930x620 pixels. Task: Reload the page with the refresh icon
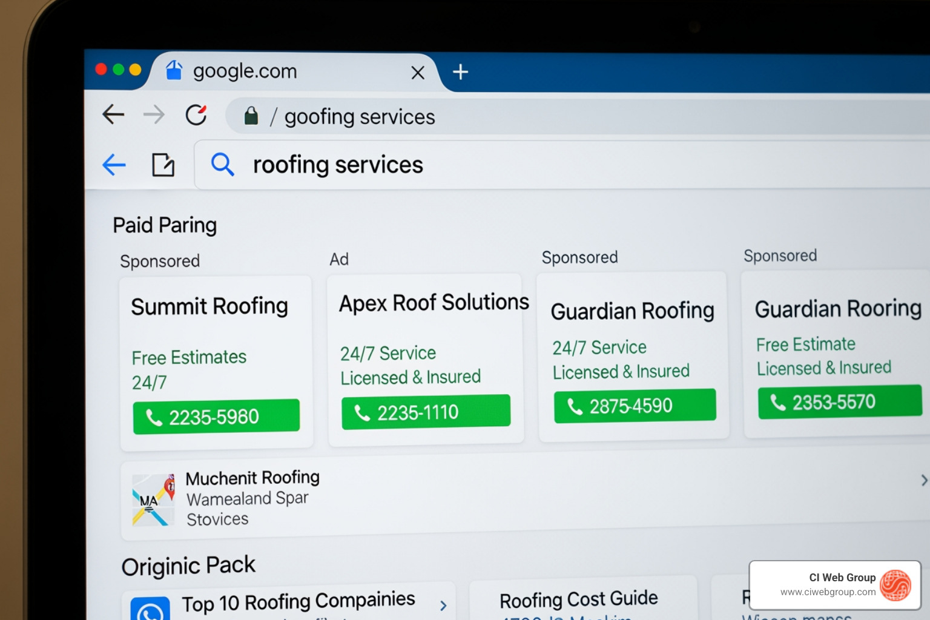click(196, 114)
